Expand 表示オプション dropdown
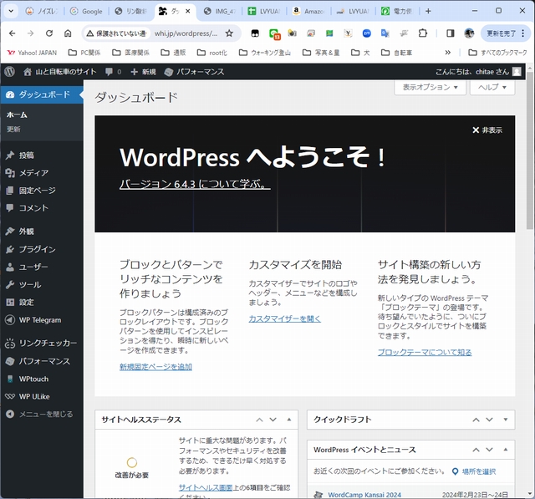The height and width of the screenshot is (499, 535). pyautogui.click(x=430, y=87)
